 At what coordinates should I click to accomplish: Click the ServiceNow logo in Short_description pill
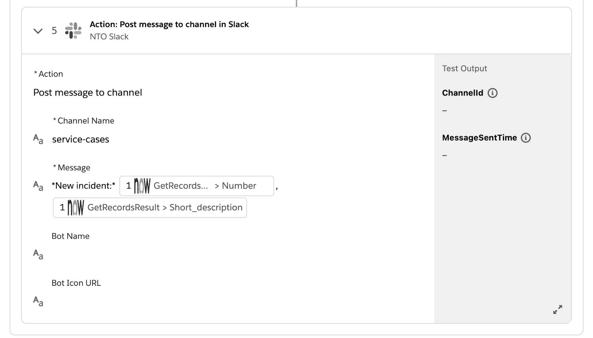76,208
